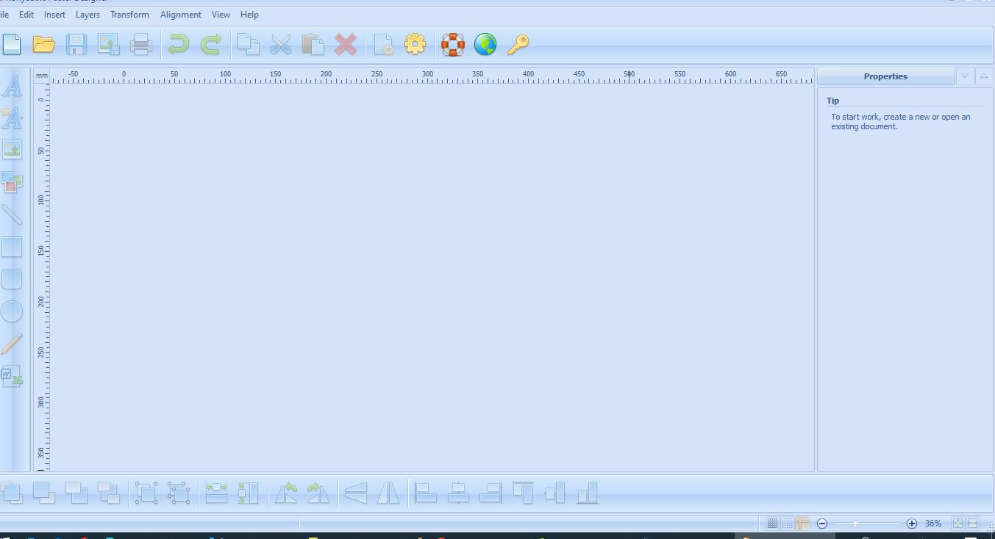
Task: Open program settings with the orange gear icon
Action: tap(415, 44)
